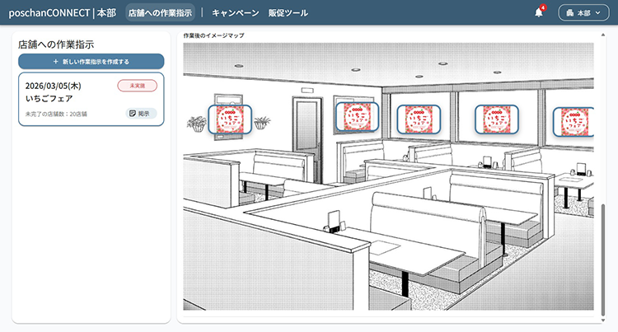
Task: Open the notifications bell
Action: (539, 13)
